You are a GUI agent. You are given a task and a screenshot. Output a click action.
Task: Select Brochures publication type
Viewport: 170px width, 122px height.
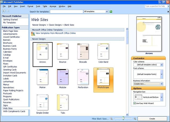pyautogui.click(x=8, y=43)
